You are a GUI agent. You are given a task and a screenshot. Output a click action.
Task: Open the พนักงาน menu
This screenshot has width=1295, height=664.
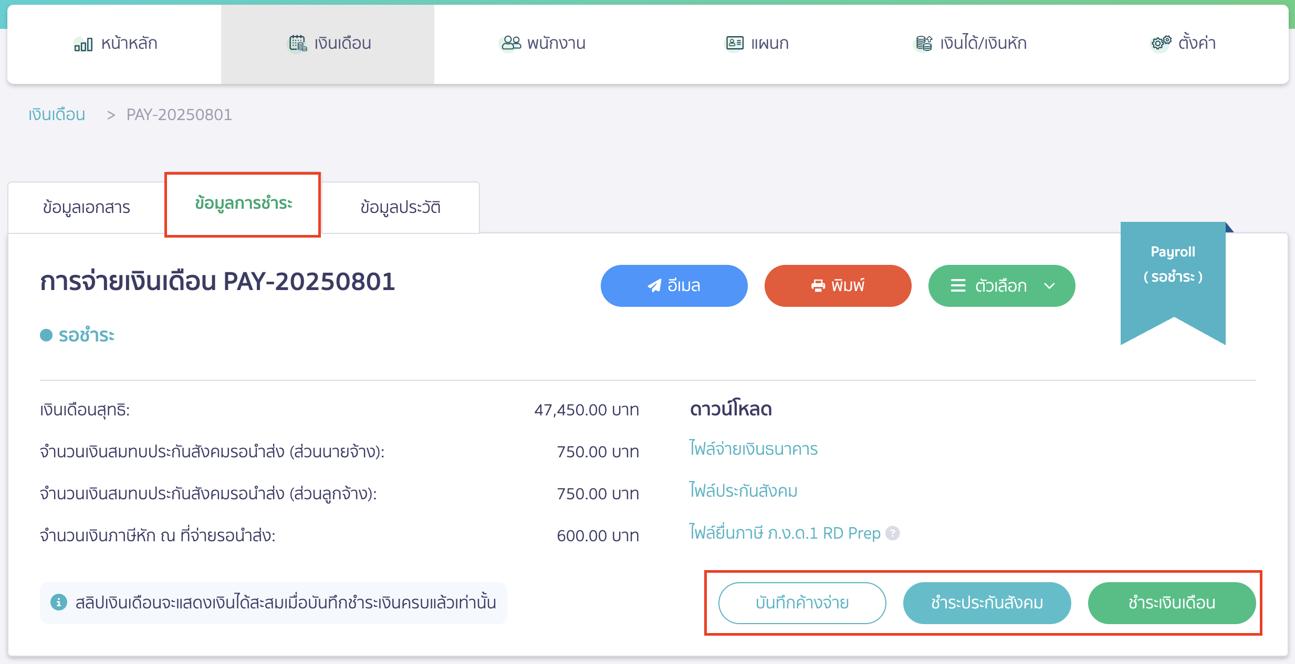[x=542, y=44]
